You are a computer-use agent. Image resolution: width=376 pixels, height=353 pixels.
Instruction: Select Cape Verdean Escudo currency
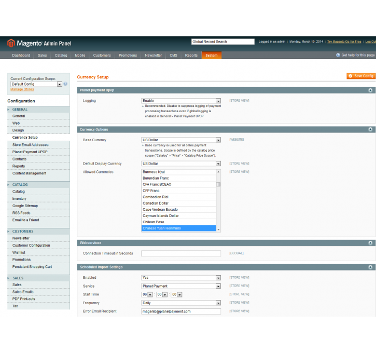pyautogui.click(x=178, y=210)
